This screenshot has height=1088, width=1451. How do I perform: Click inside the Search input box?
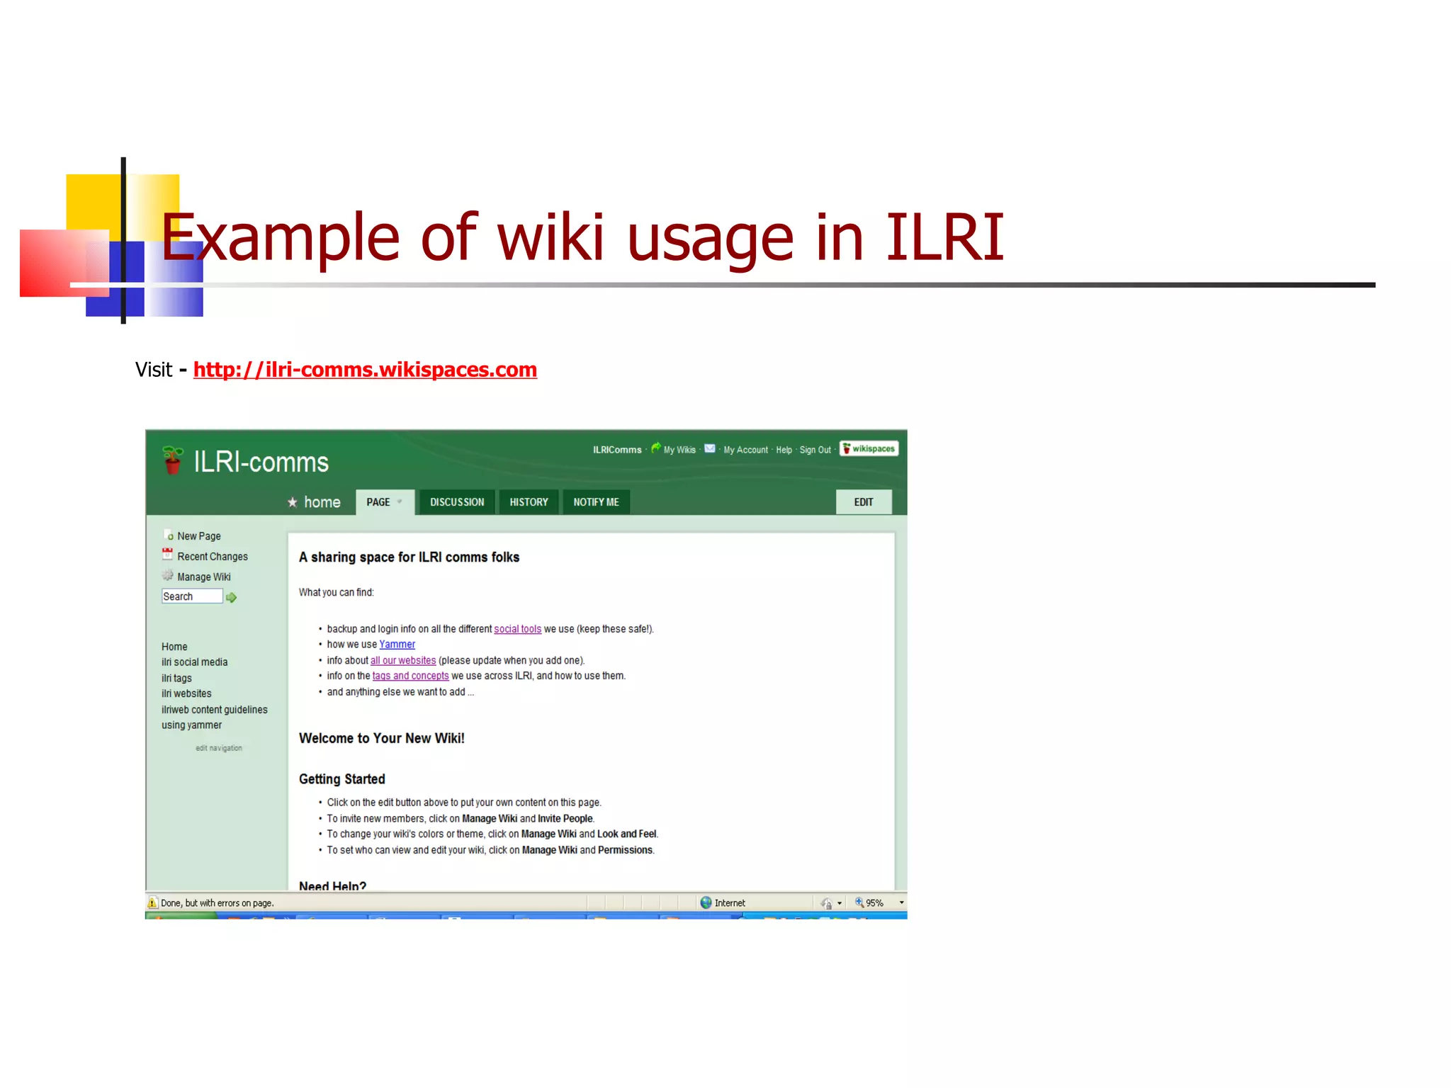[191, 596]
